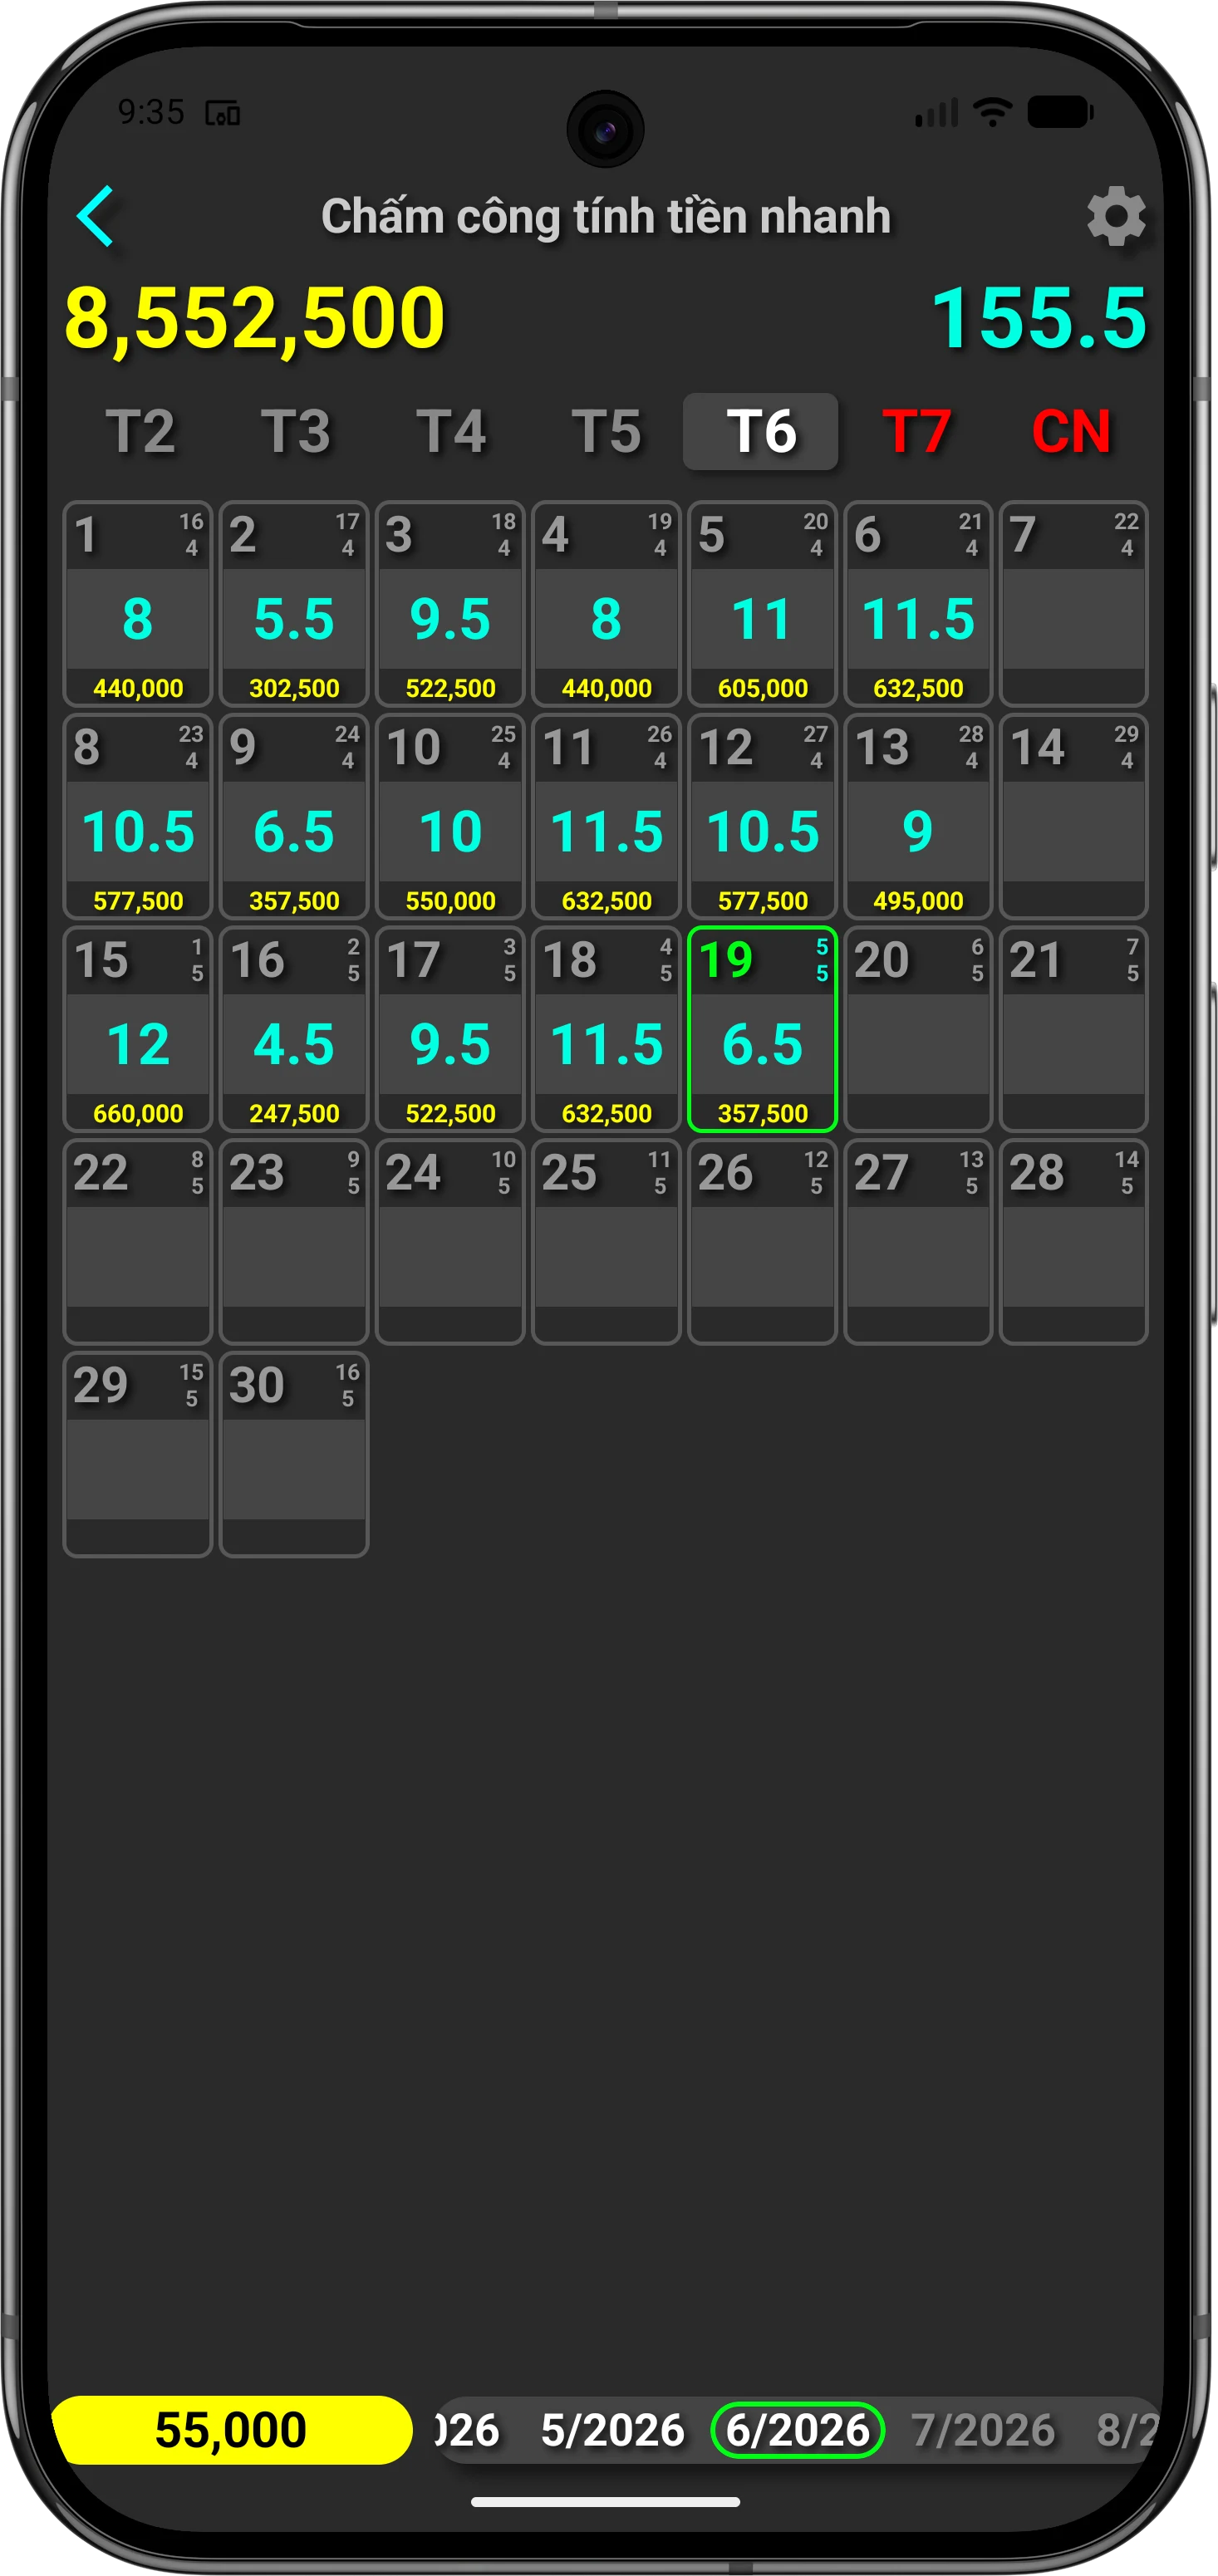Tap total salary 8,552,500
1218x2576 pixels.
(255, 318)
